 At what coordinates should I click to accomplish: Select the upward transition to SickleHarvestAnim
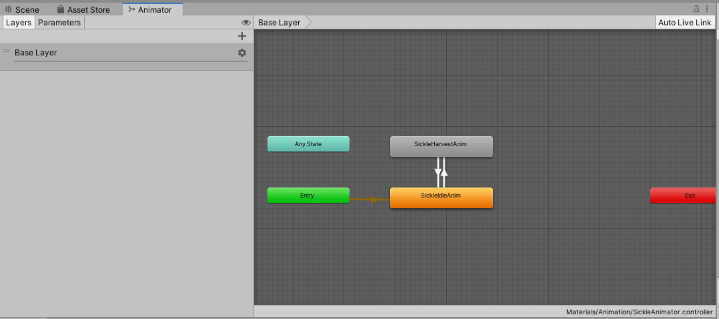click(x=444, y=172)
